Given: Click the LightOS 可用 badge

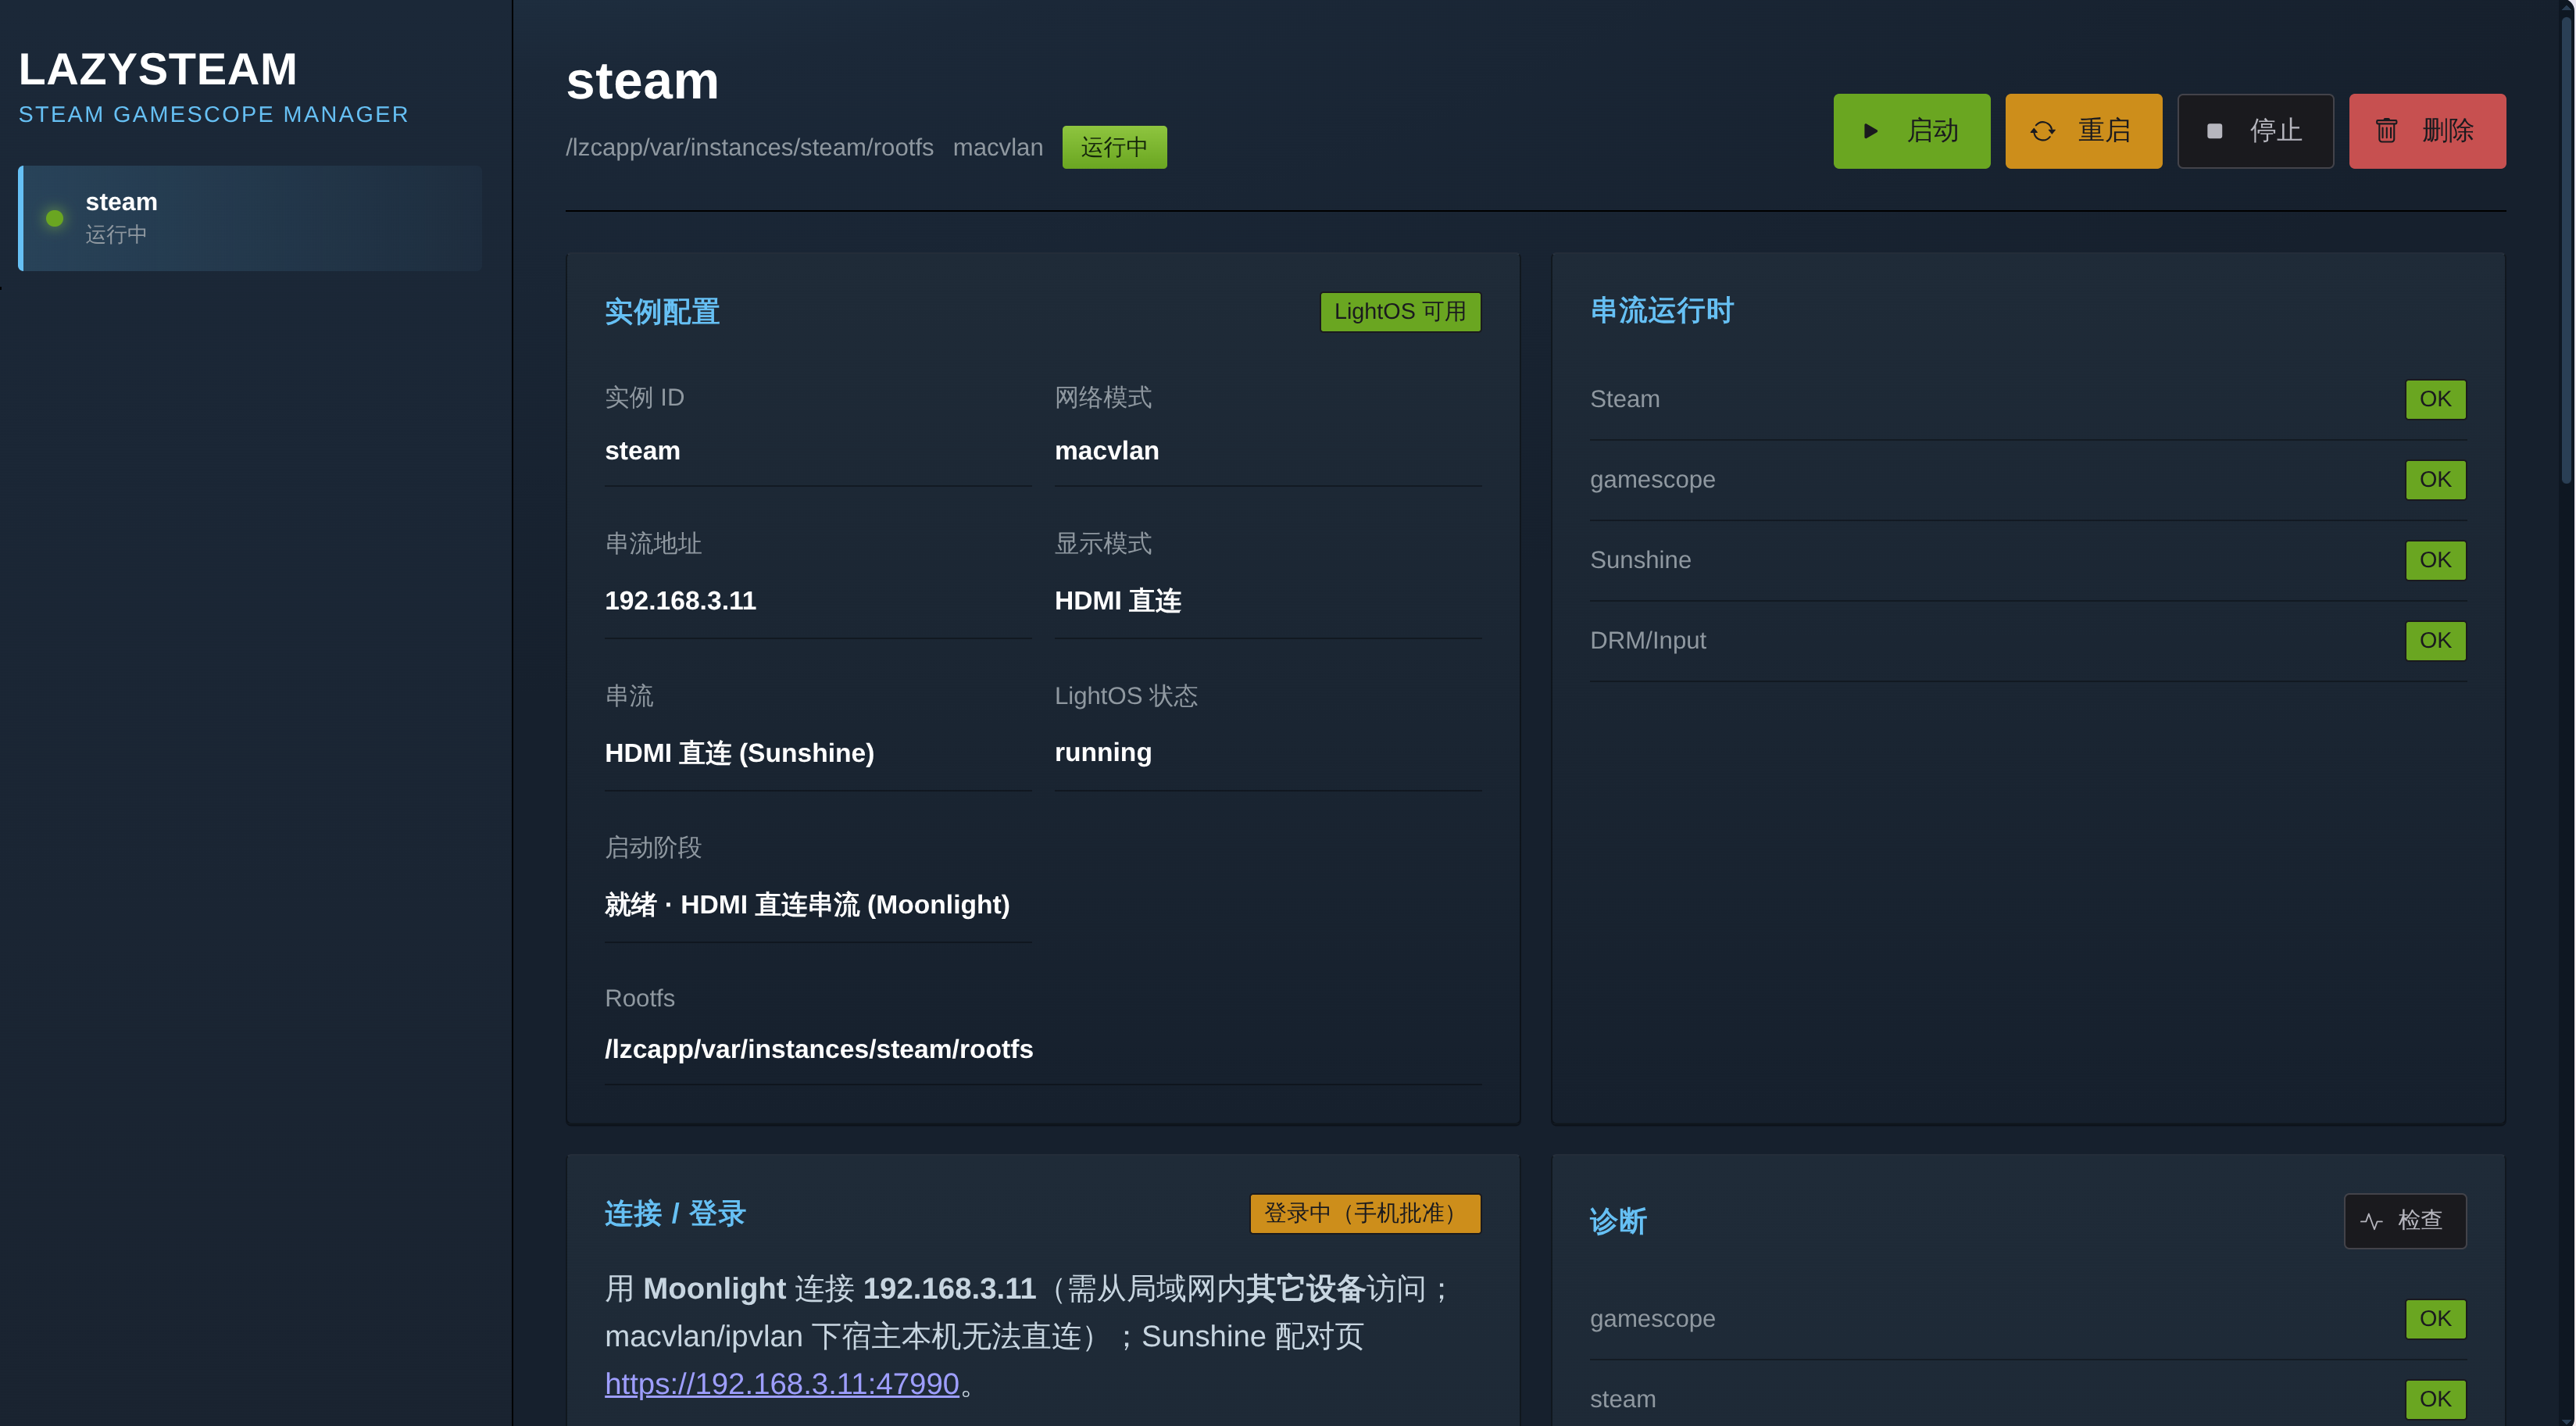Looking at the screenshot, I should 1400,312.
